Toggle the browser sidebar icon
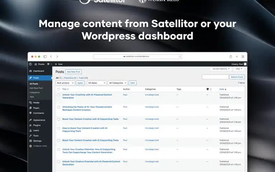 pos(45,57)
